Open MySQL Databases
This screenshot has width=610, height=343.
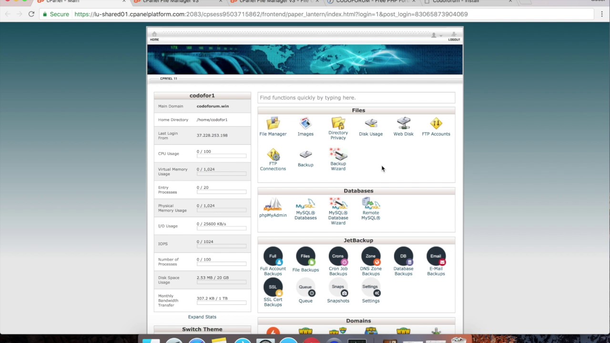click(305, 210)
